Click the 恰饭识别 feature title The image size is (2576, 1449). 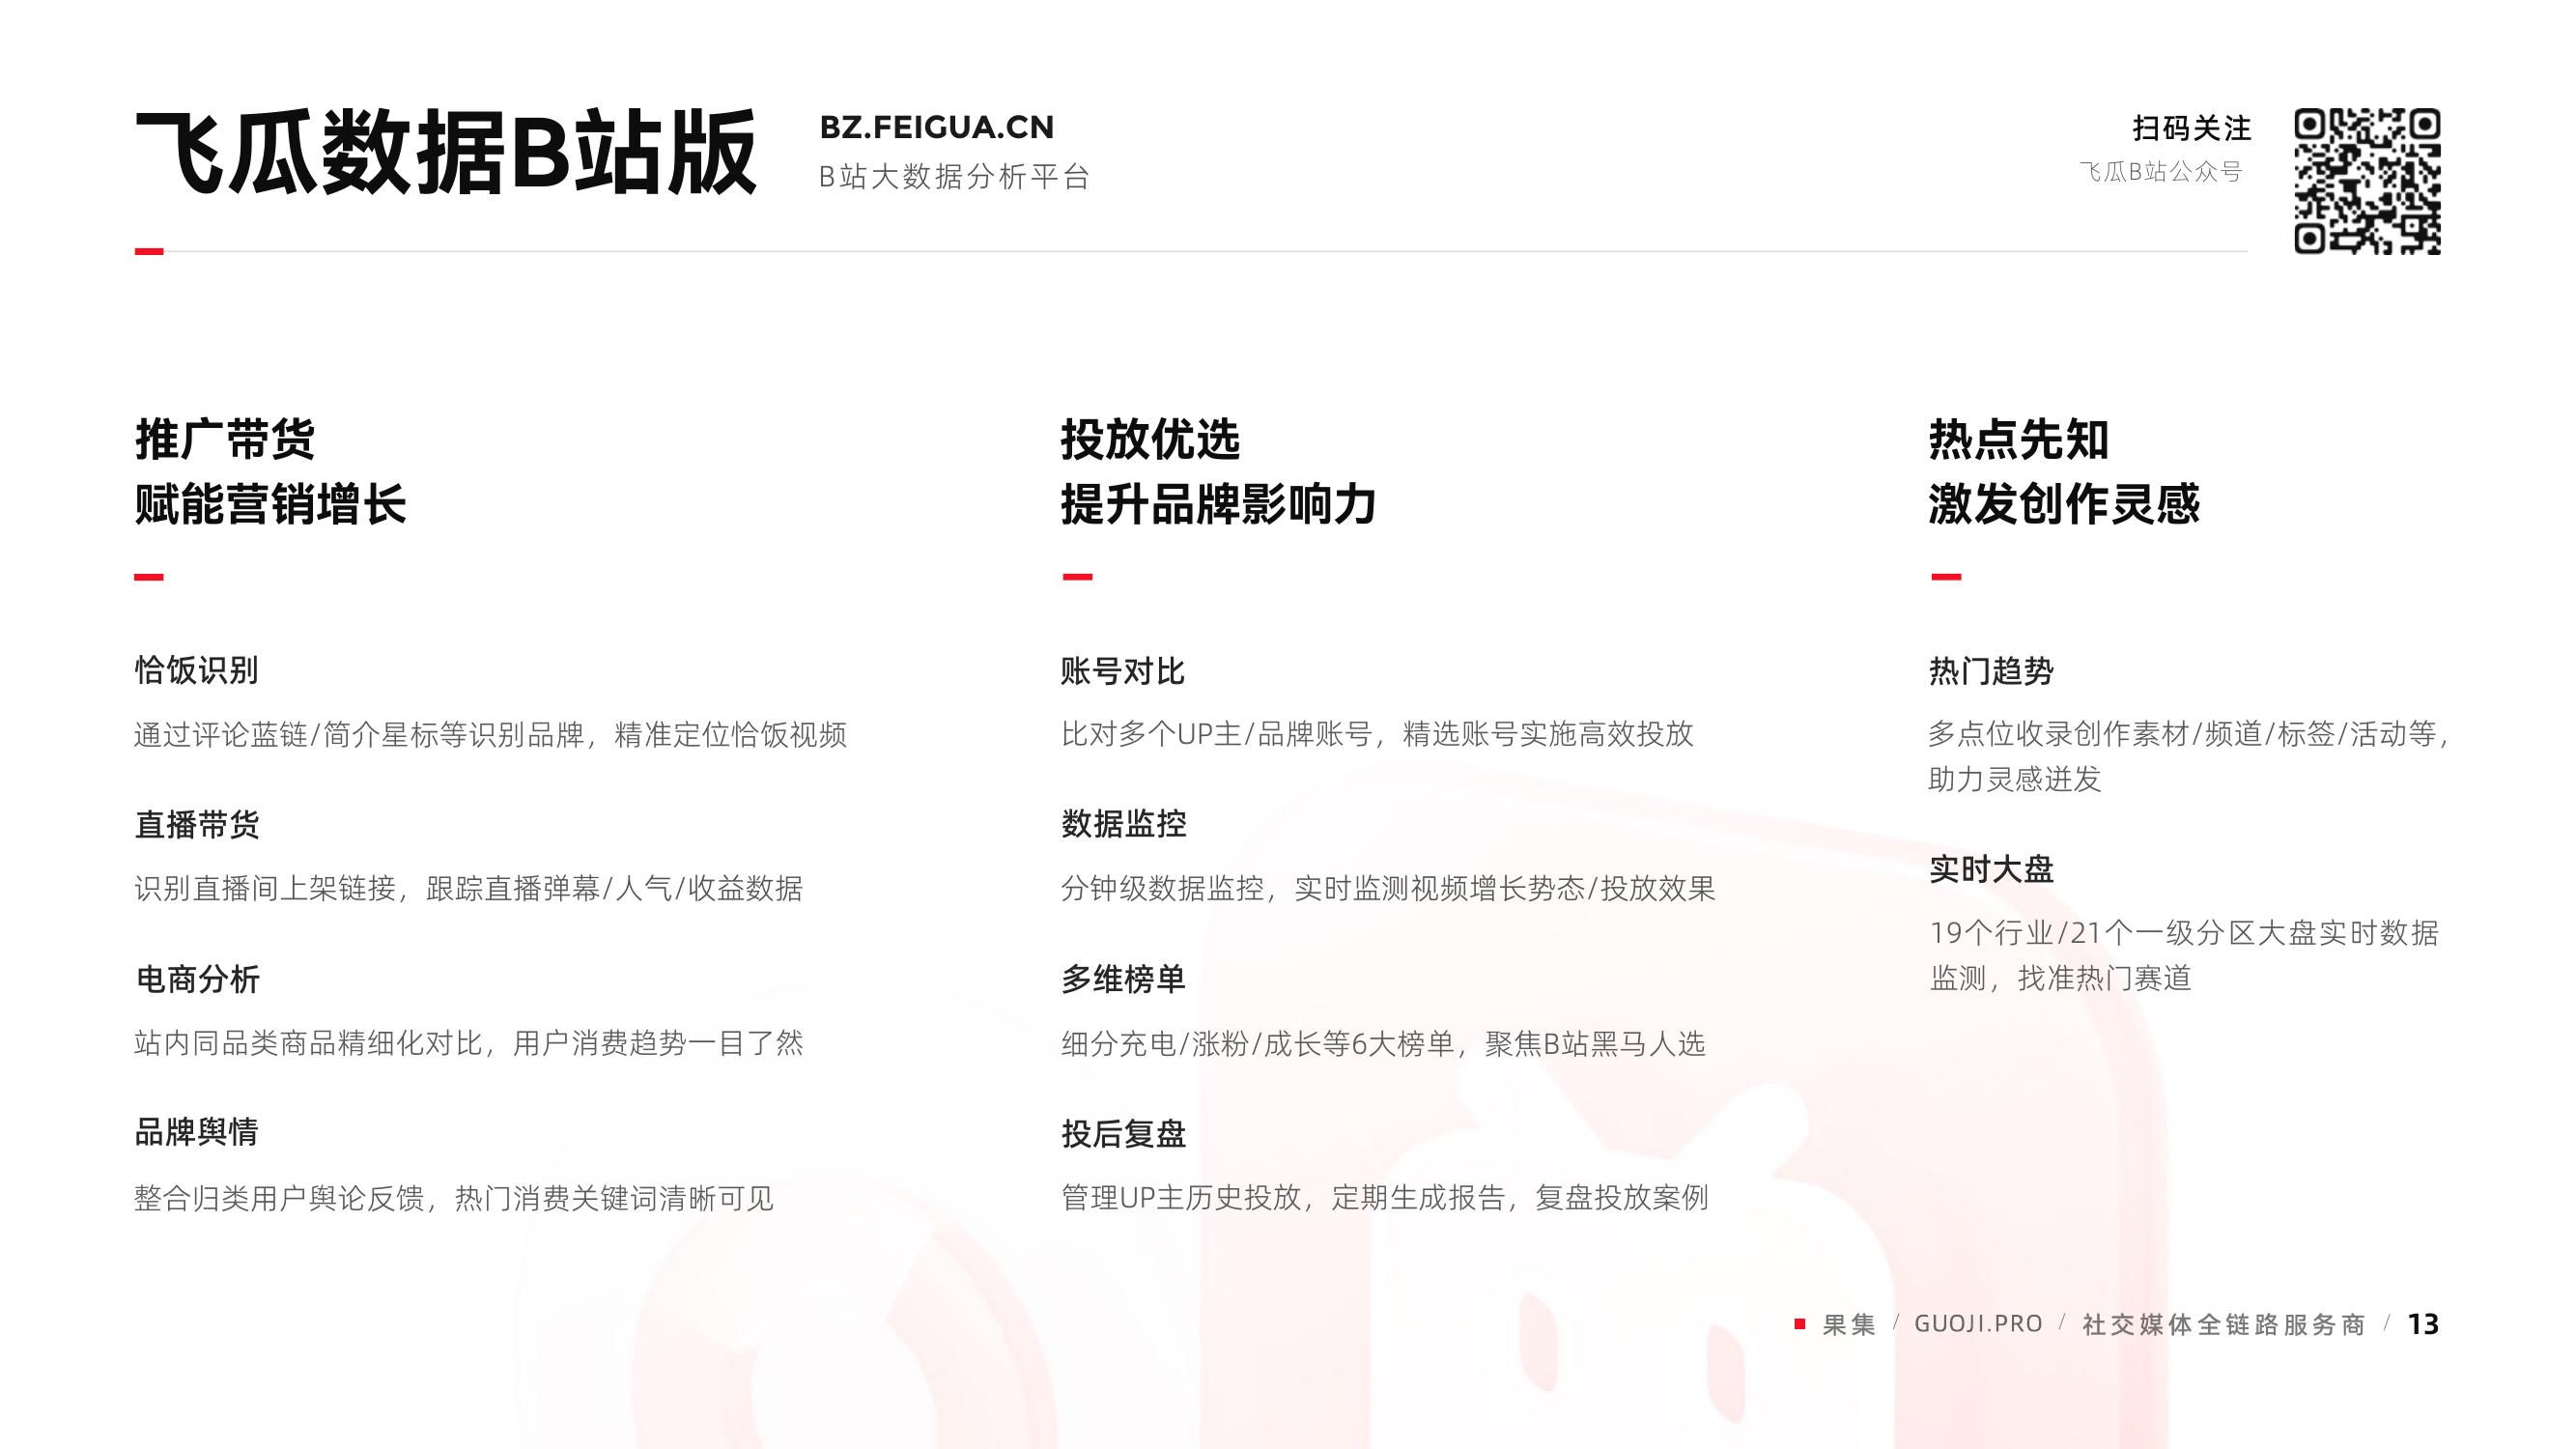coord(197,670)
